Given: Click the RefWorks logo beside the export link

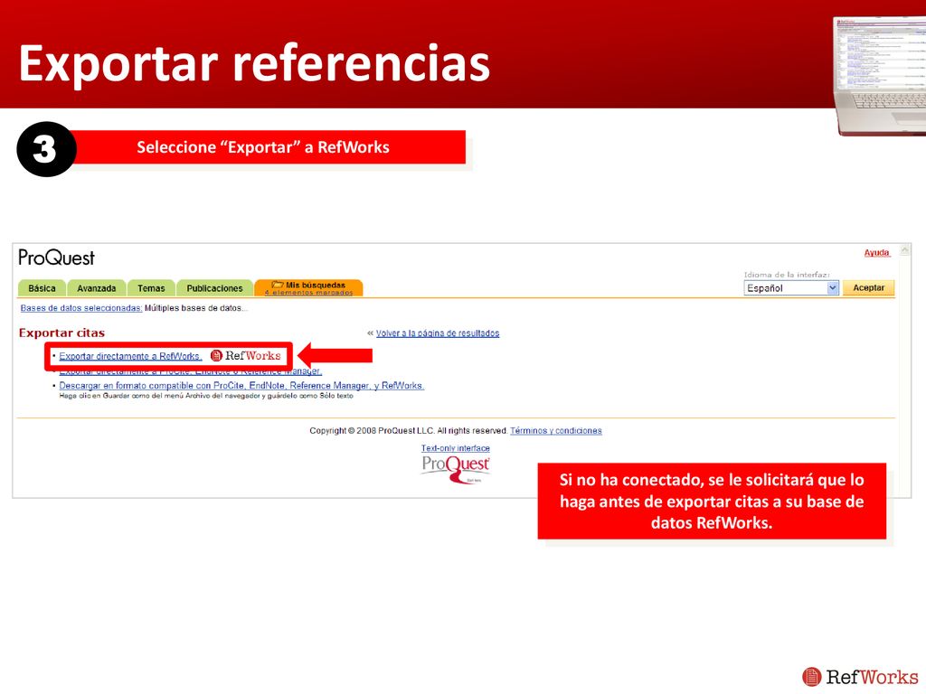Looking at the screenshot, I should click(x=246, y=355).
